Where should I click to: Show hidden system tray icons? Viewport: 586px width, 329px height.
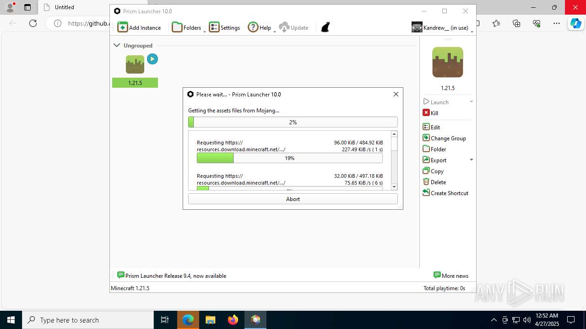[x=494, y=320]
